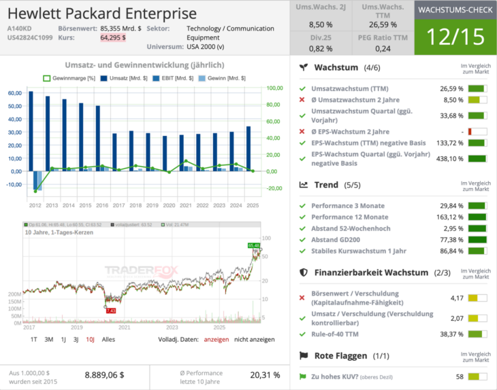497x390 pixels.
Task: Select the Alles chart timeframe
Action: [108, 340]
